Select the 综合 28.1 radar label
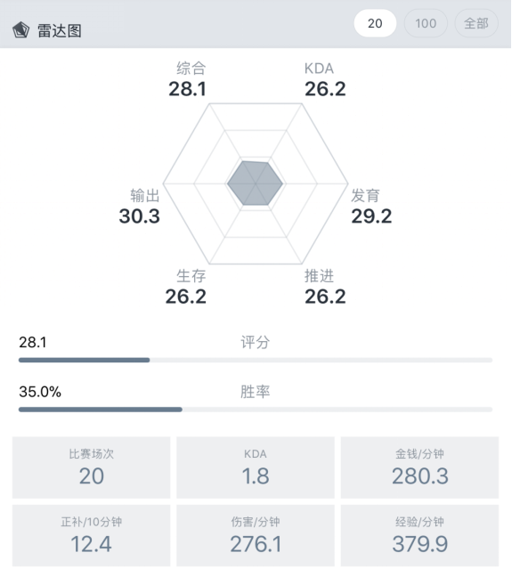Screen dimensions: 512x585 pyautogui.click(x=188, y=79)
